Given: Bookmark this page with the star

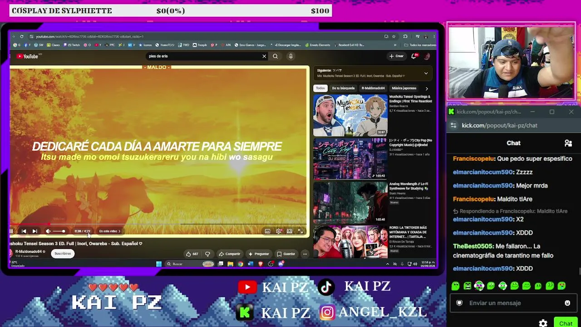Looking at the screenshot, I should (394, 36).
